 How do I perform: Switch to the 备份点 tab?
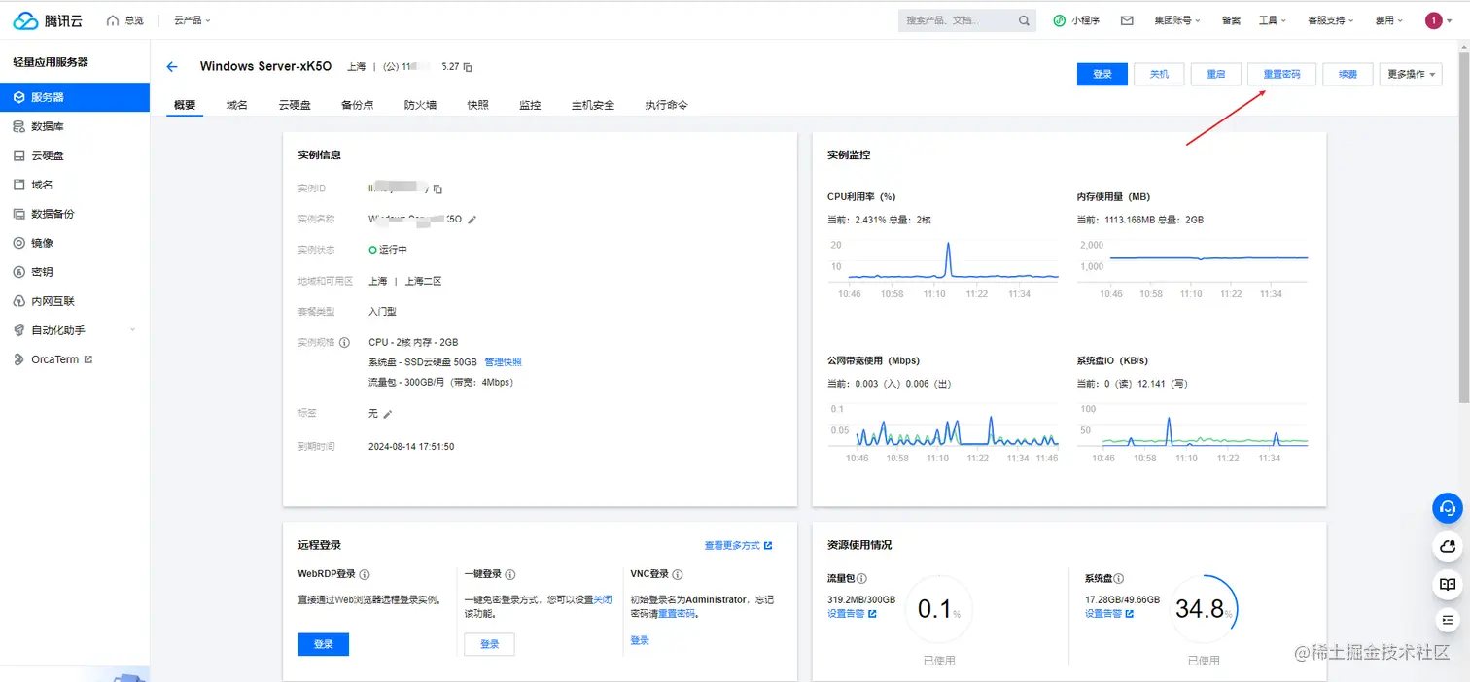click(358, 105)
